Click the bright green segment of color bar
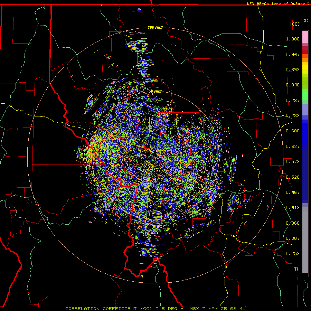Screen dimensions: 311x311 [305, 94]
